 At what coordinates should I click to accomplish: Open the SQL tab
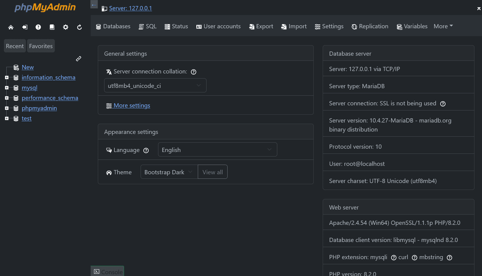click(x=148, y=26)
